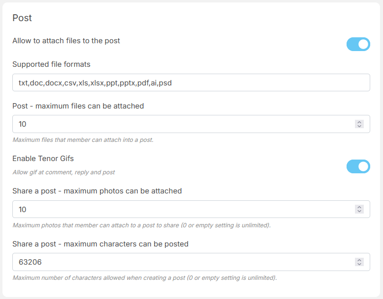The height and width of the screenshot is (299, 383).
Task: Increment Share a post maximum photos value
Action: tap(359, 207)
